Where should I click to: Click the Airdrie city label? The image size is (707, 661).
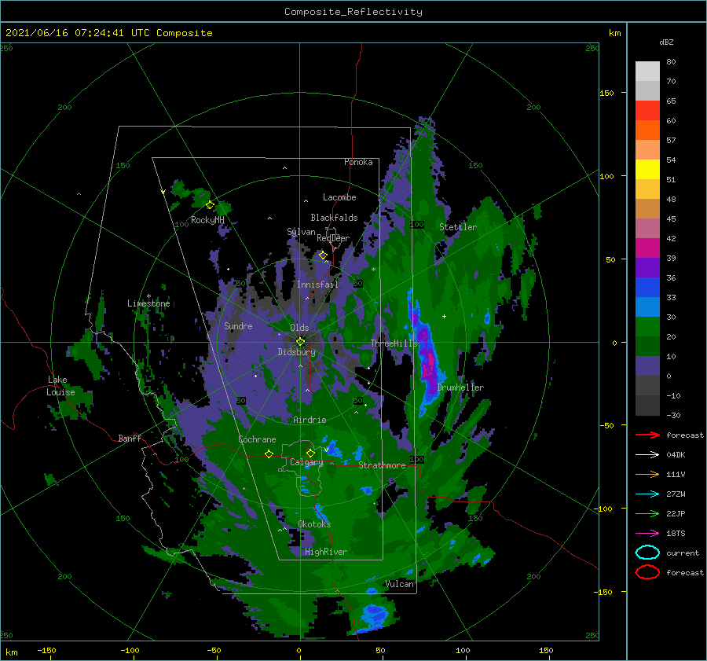point(310,420)
